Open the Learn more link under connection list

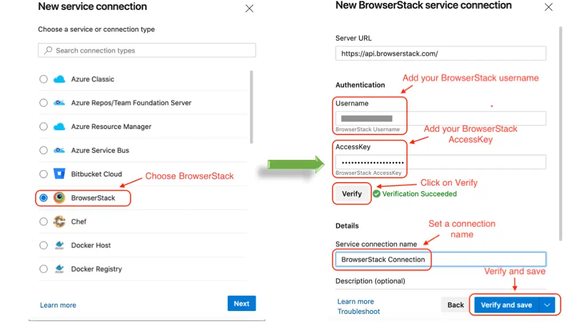(58, 305)
